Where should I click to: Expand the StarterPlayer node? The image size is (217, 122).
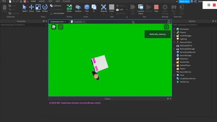pyautogui.click(x=174, y=65)
